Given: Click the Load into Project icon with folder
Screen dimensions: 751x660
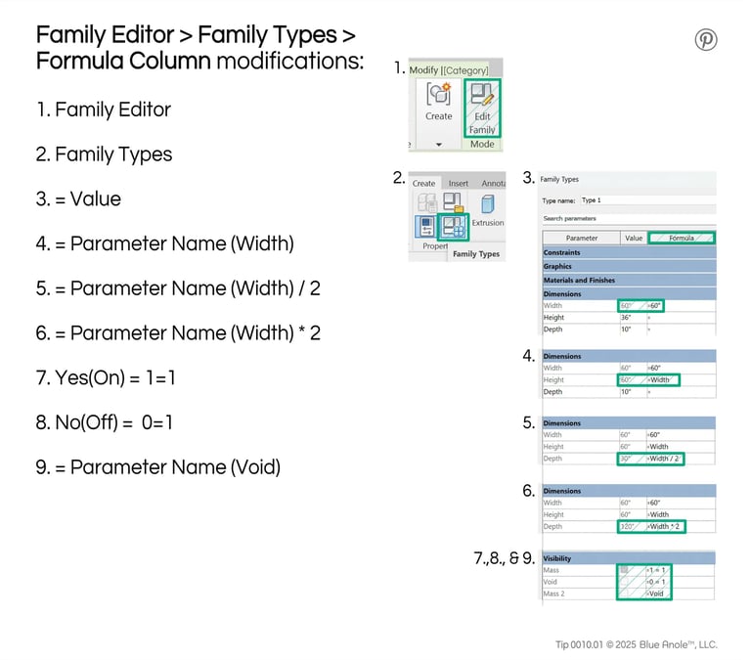Looking at the screenshot, I should pyautogui.click(x=453, y=202).
